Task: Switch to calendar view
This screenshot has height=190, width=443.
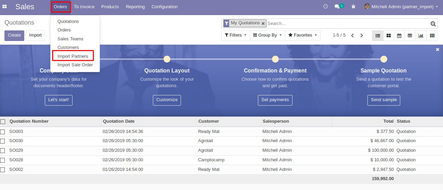Action: (399, 35)
